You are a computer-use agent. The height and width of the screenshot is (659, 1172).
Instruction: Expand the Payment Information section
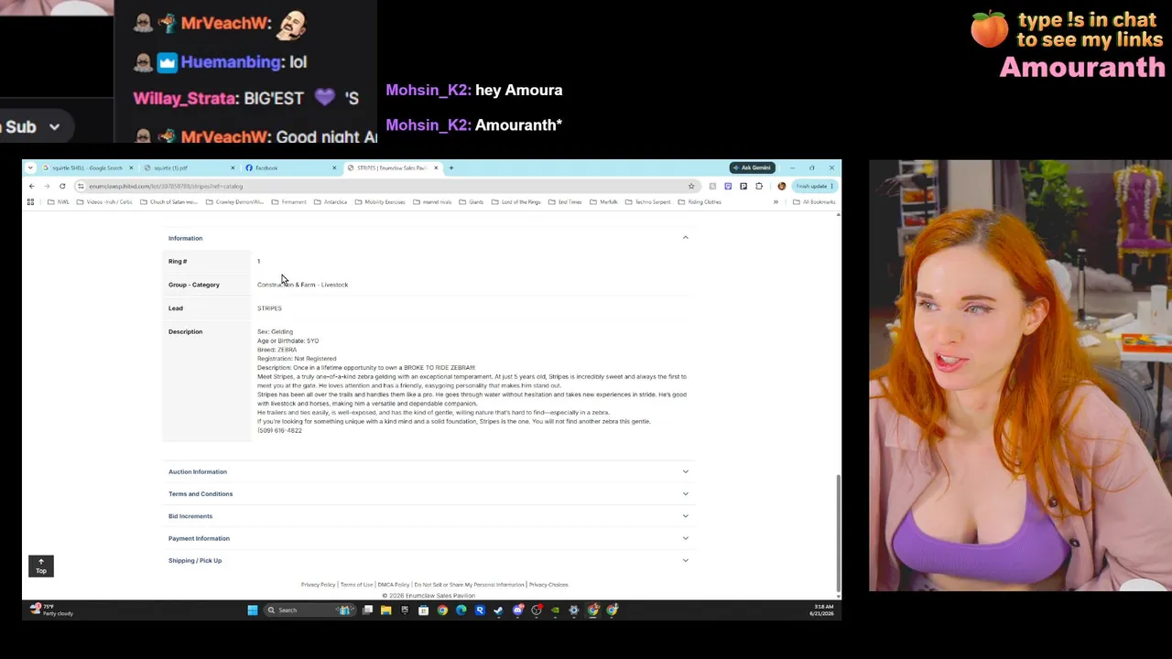(x=428, y=538)
